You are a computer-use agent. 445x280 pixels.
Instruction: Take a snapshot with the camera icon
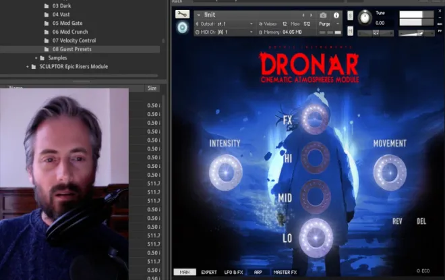(x=323, y=15)
